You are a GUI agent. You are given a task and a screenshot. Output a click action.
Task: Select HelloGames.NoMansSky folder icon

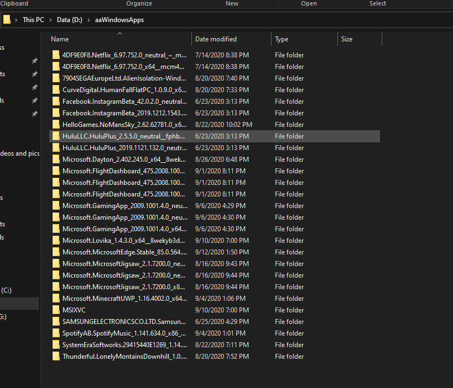click(56, 125)
